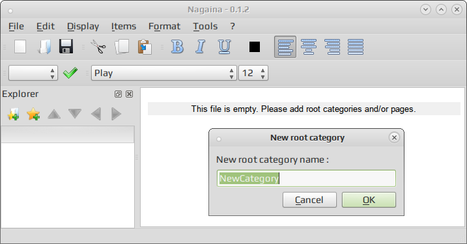Justify text alignment
The width and height of the screenshot is (467, 244).
[x=356, y=47]
